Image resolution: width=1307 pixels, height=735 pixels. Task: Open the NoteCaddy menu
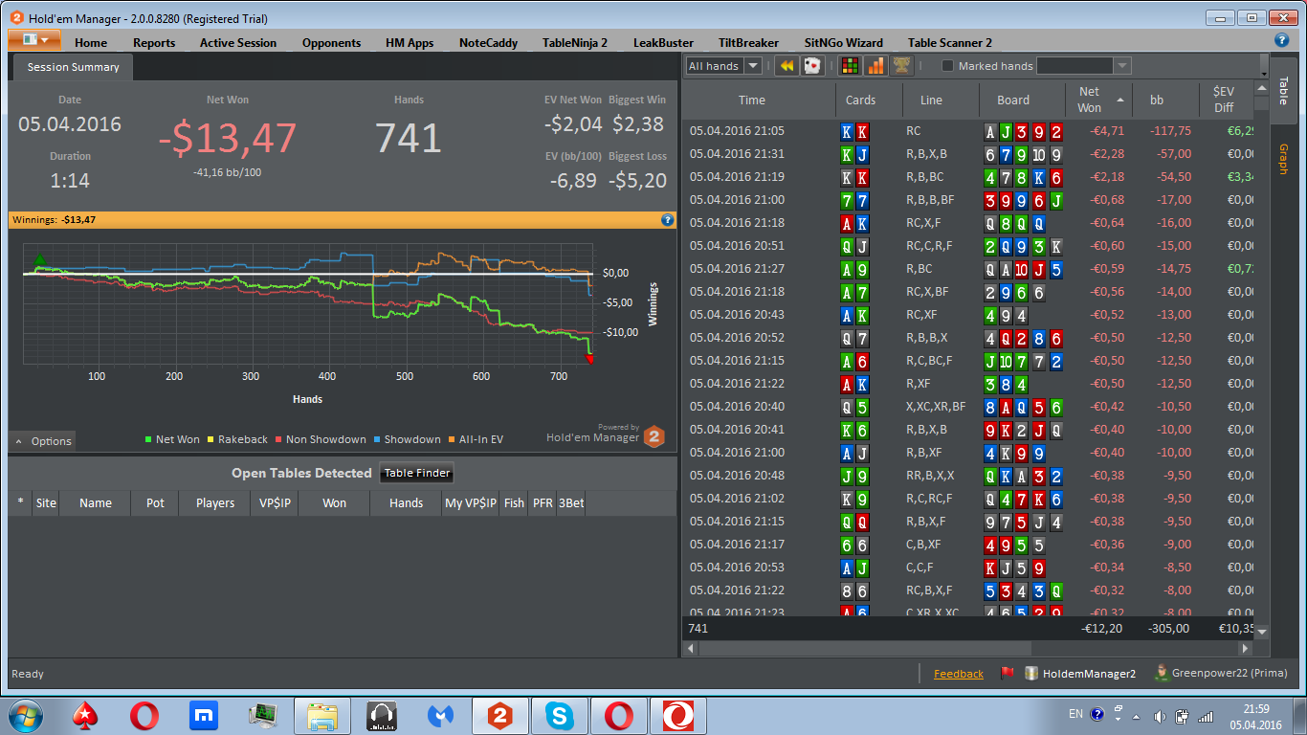[488, 42]
